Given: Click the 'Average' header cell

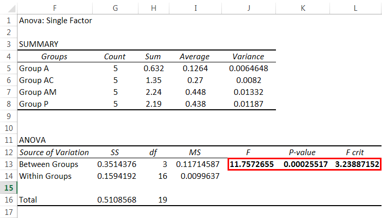Looking at the screenshot, I should click(x=195, y=57).
